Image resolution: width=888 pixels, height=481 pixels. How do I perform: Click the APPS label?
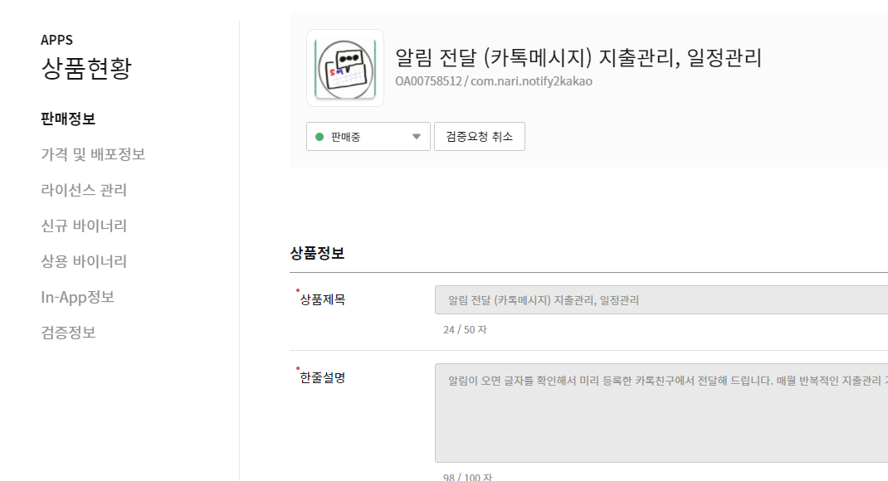click(56, 40)
